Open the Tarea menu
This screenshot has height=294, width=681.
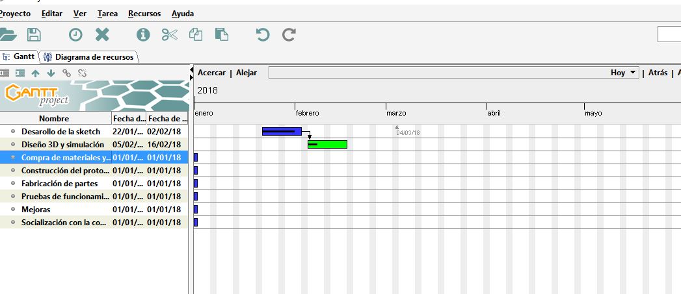tap(107, 14)
